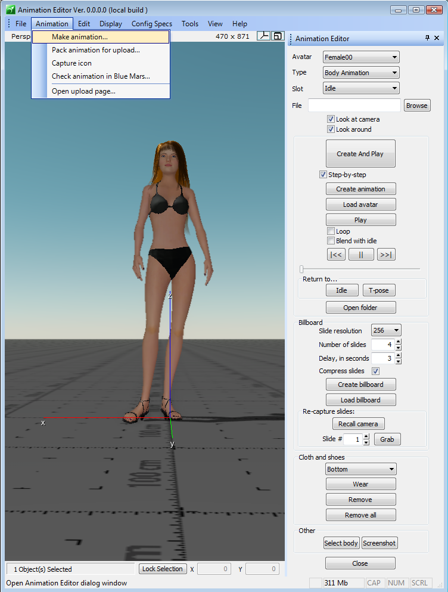Toggle Look at camera checkbox
Viewport: 448px width, 592px height.
331,119
